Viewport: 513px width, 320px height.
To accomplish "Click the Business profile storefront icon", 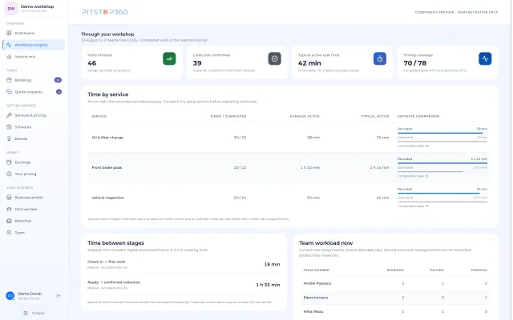I will [9, 198].
